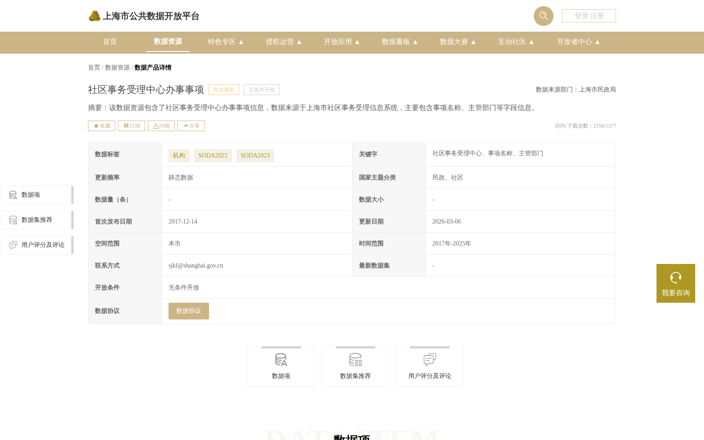Expand the 授权运营 menu
This screenshot has height=440, width=704.
click(x=284, y=42)
